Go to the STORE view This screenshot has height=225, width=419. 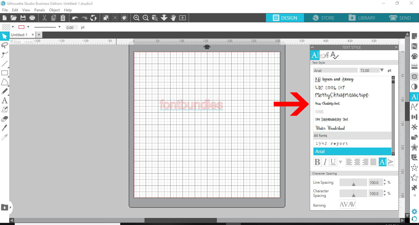tap(323, 18)
